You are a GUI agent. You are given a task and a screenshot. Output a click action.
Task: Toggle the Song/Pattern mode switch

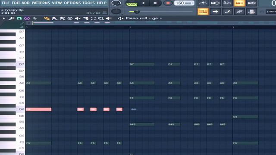coord(132,3)
